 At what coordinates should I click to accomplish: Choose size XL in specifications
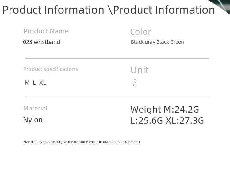[43, 83]
